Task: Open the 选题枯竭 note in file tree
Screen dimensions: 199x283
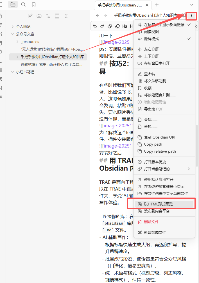Action: [x=51, y=64]
